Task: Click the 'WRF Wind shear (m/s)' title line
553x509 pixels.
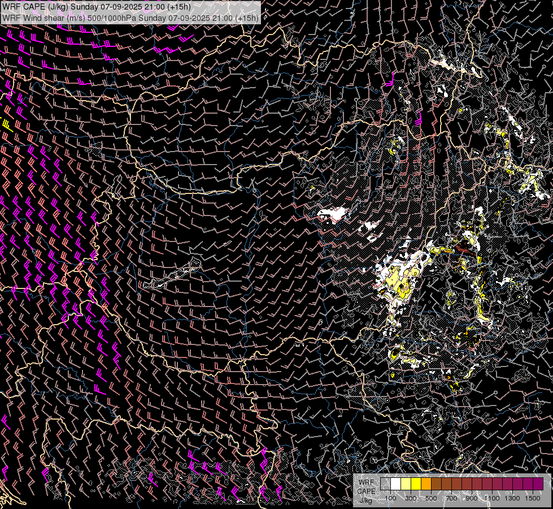Action: (130, 18)
